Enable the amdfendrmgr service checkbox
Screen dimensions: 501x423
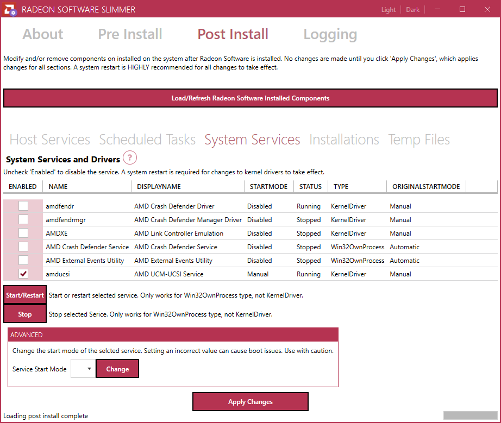click(x=23, y=219)
